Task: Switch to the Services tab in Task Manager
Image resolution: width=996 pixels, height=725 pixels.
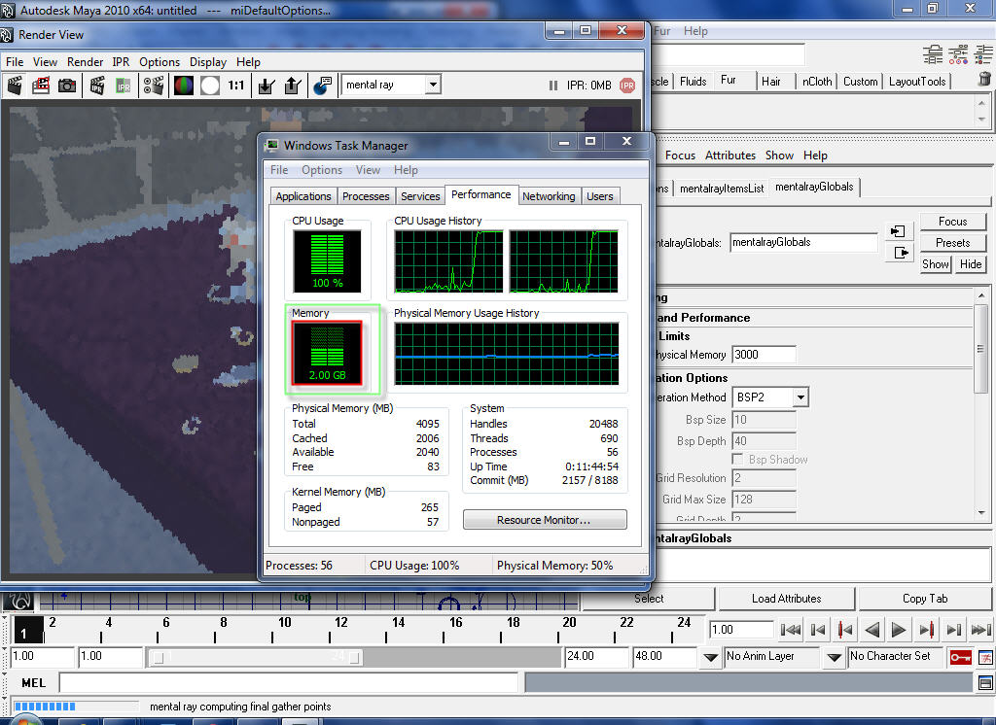Action: 420,196
